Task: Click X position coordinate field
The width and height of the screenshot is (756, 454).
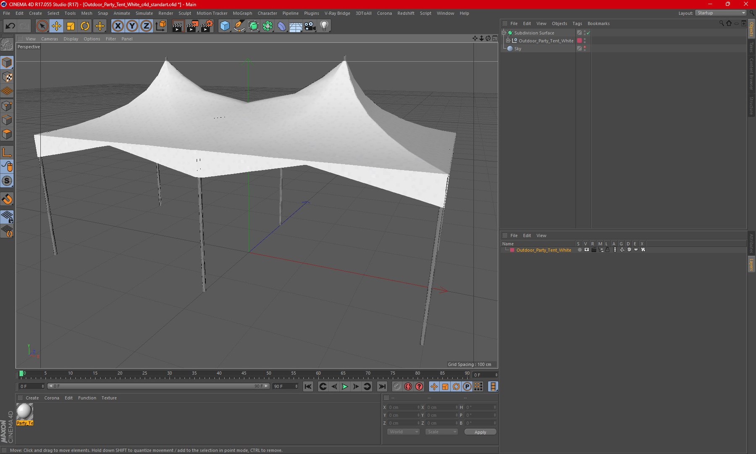Action: tap(403, 407)
